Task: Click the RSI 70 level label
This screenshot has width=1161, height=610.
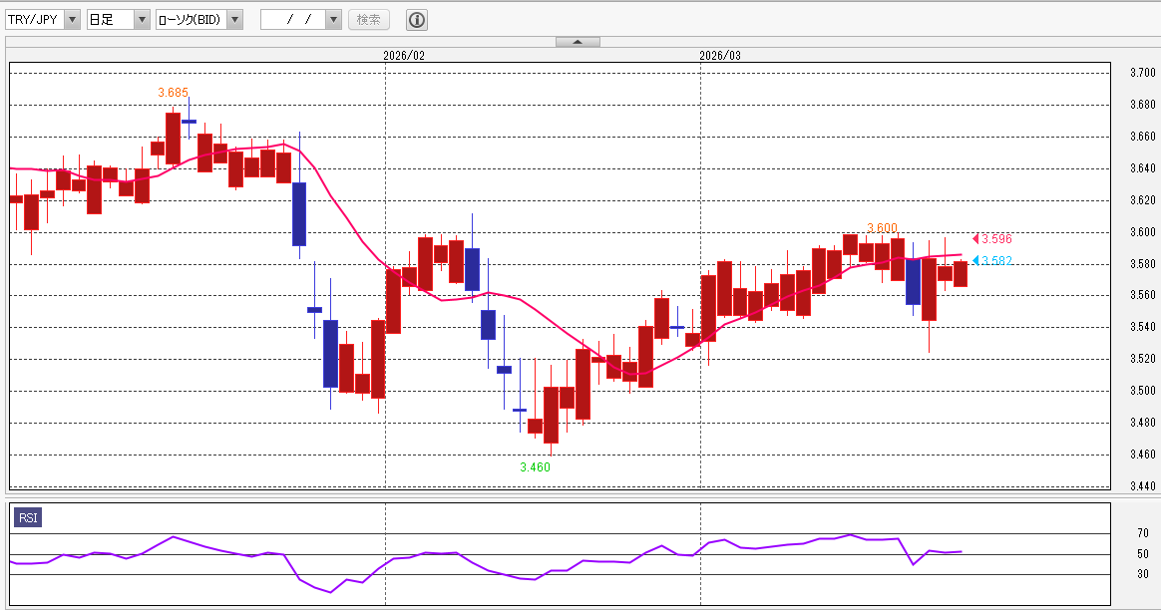Action: tap(1143, 533)
